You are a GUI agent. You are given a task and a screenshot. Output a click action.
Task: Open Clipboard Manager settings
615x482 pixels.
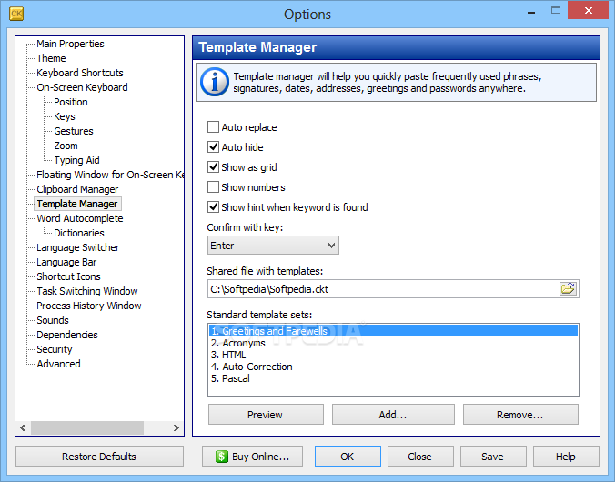77,189
